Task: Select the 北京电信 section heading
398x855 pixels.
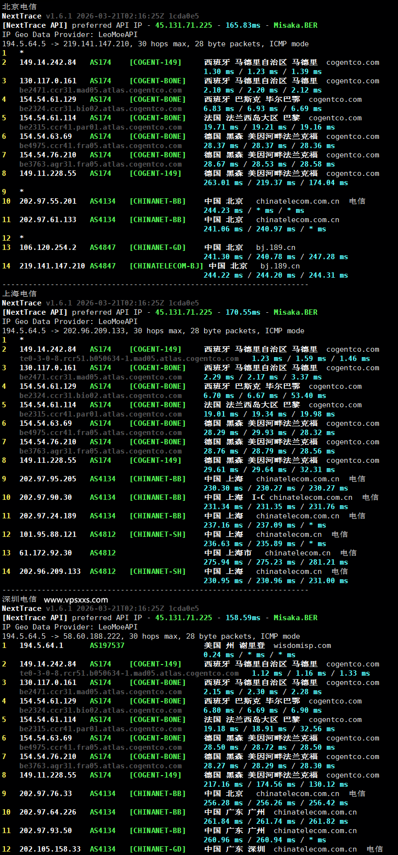Action: [19, 7]
